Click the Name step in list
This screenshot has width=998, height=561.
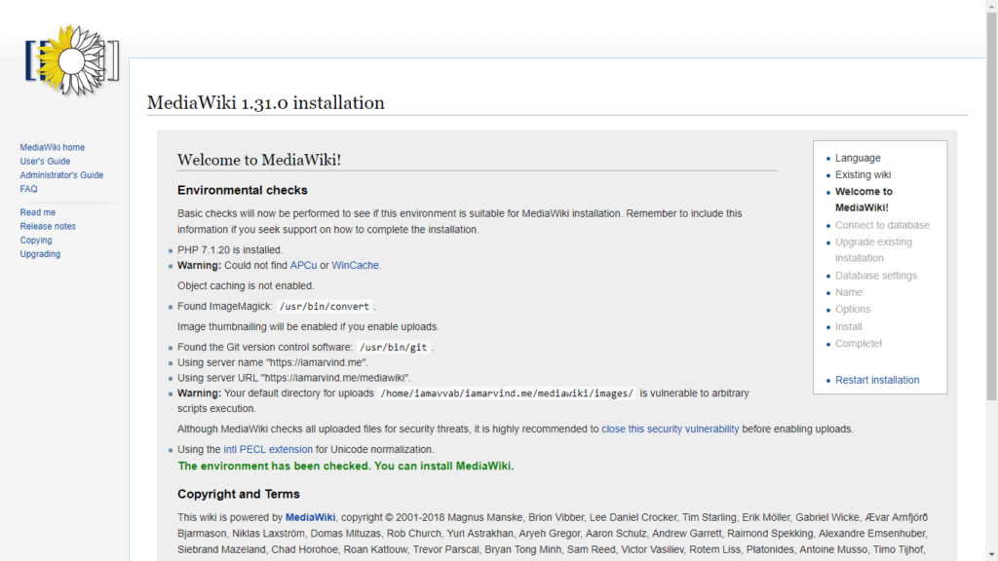click(849, 292)
